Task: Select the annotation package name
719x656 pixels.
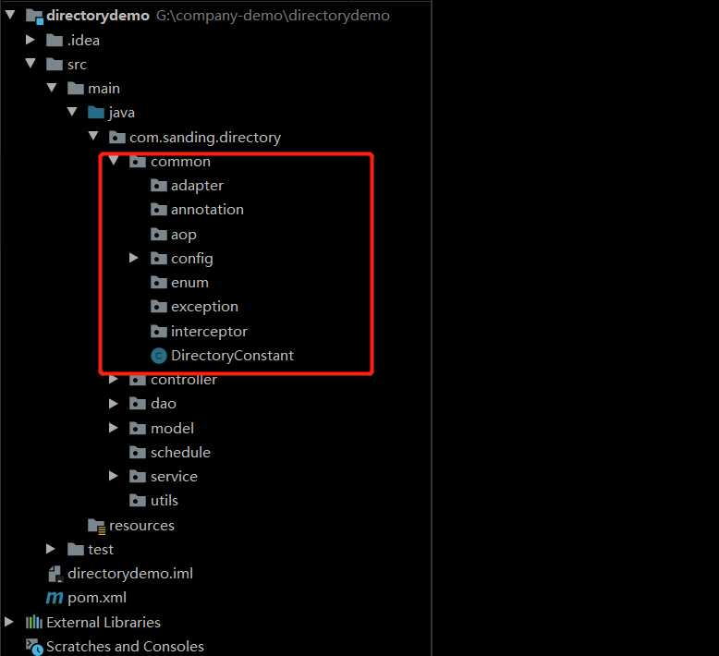Action: (207, 210)
